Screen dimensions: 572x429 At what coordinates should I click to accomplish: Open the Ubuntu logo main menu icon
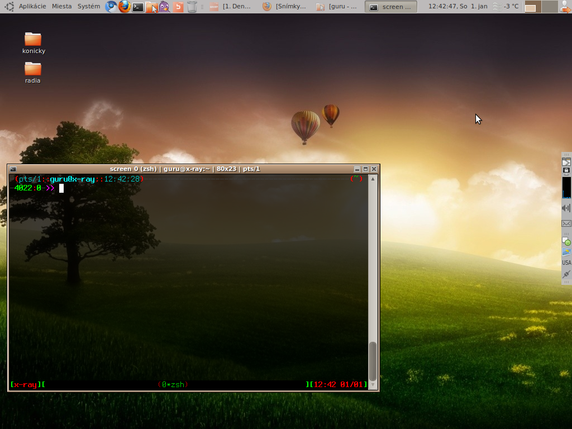click(x=9, y=6)
